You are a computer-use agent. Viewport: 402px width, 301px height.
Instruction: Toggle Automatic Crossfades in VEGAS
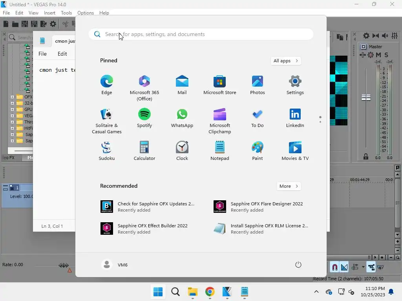coord(344,267)
